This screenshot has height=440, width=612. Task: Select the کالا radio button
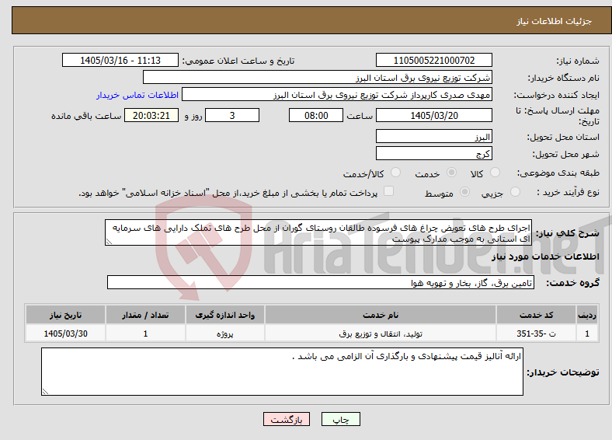495,173
